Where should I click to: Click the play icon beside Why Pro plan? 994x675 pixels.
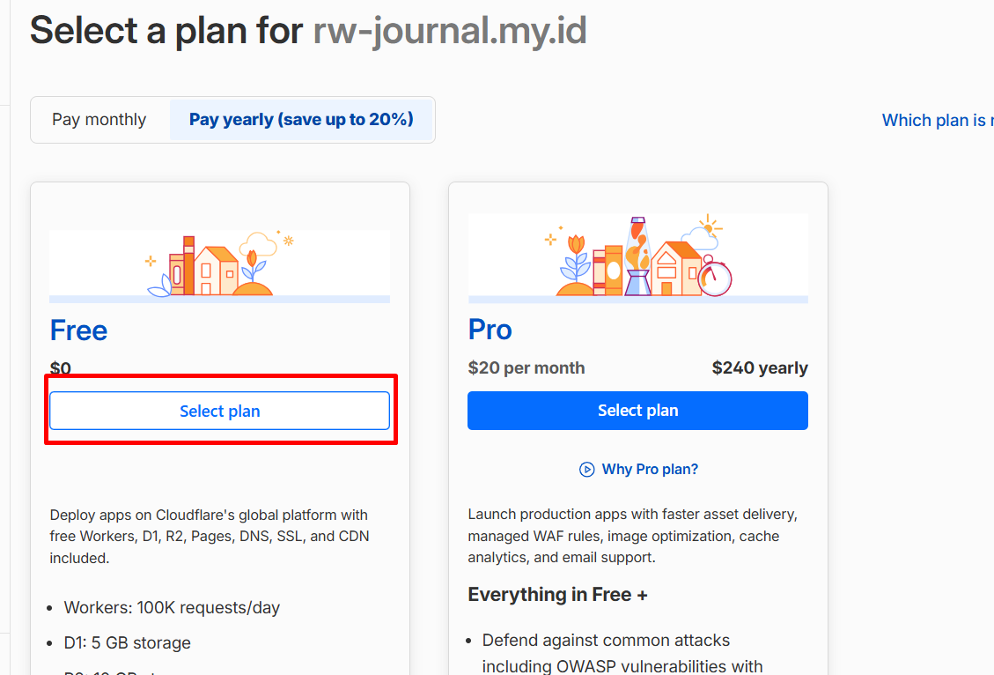586,470
